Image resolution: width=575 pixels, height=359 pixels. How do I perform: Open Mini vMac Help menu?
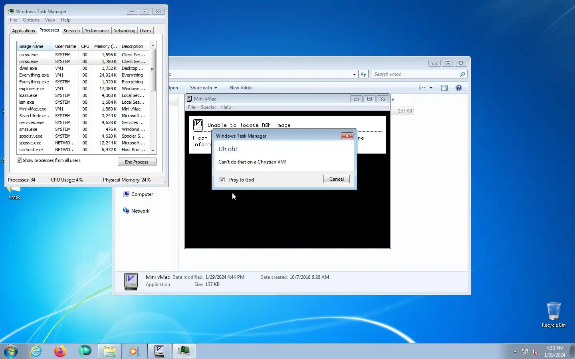(226, 107)
